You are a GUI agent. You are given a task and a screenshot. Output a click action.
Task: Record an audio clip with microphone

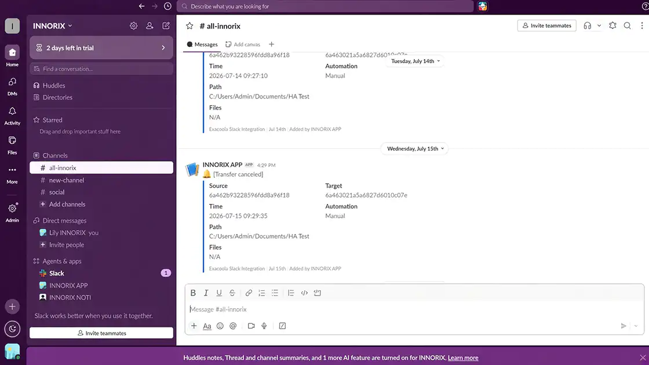264,326
